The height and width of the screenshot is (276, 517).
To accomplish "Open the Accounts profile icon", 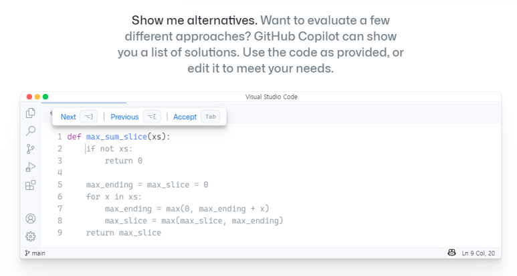I will (30, 219).
